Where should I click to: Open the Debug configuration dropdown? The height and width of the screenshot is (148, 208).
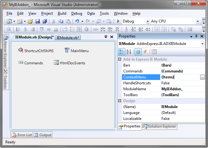click(x=148, y=21)
